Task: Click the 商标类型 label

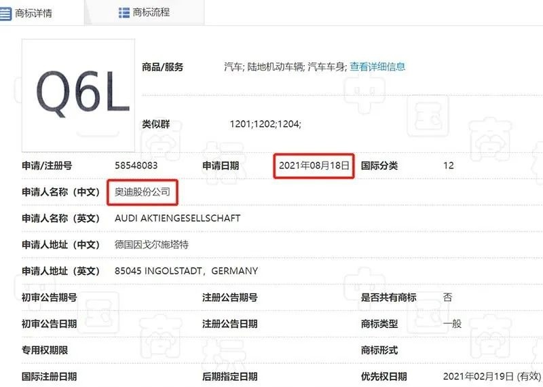Action: coord(379,324)
